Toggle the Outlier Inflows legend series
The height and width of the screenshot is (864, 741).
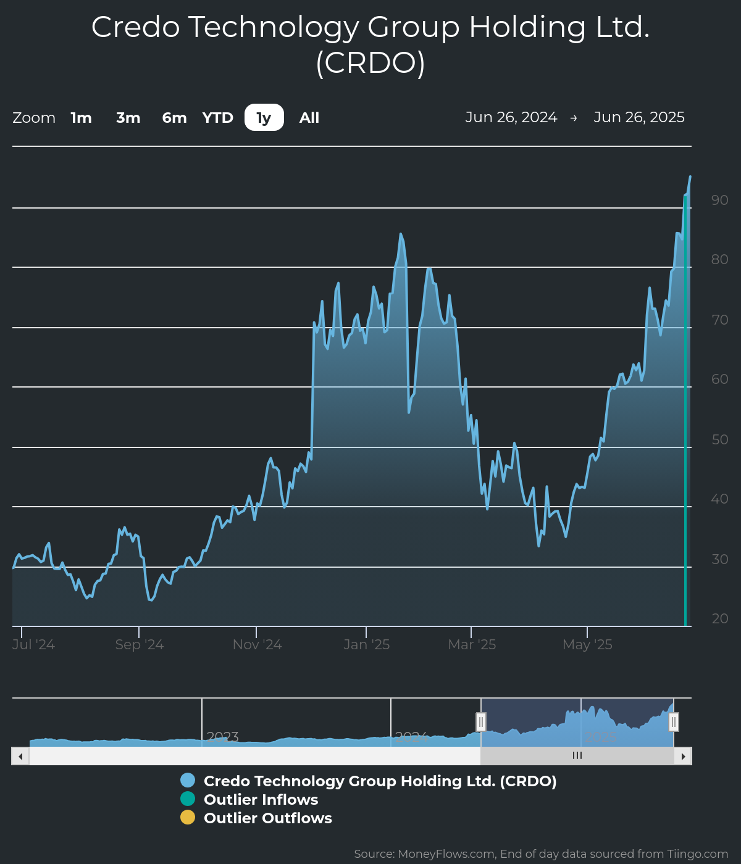point(249,800)
